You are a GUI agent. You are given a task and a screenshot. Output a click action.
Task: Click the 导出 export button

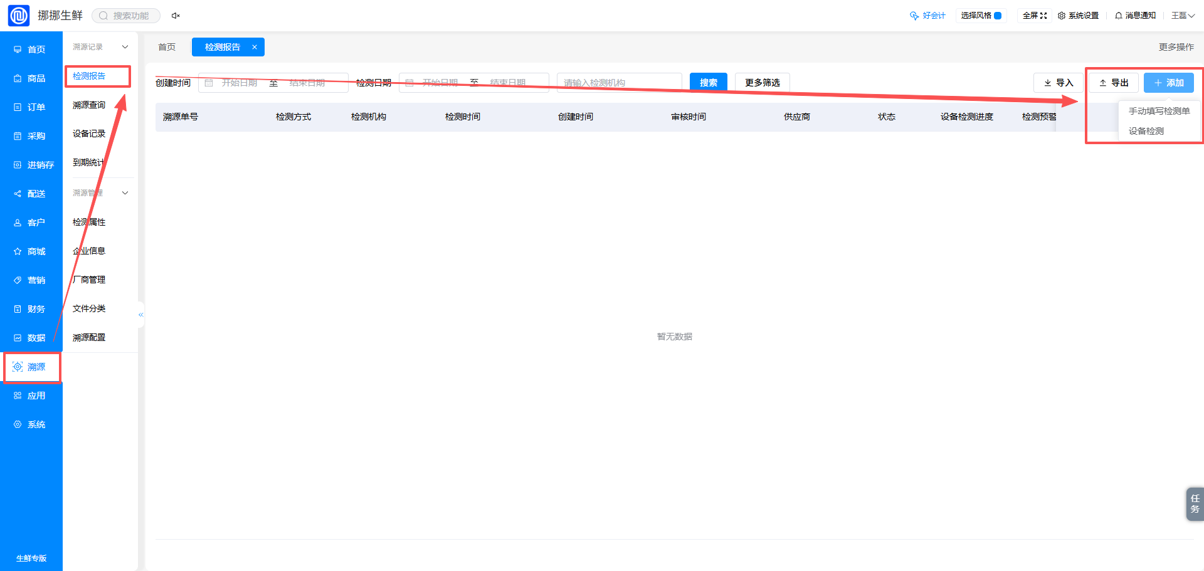1114,83
